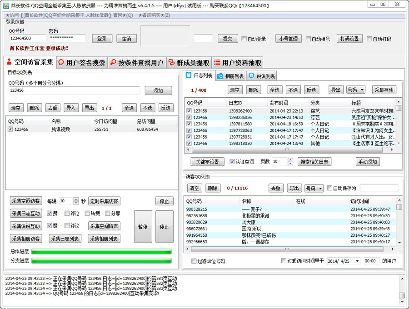Enable 自动保存为 checkbox
Screen dimensions: 409x309
[329, 188]
